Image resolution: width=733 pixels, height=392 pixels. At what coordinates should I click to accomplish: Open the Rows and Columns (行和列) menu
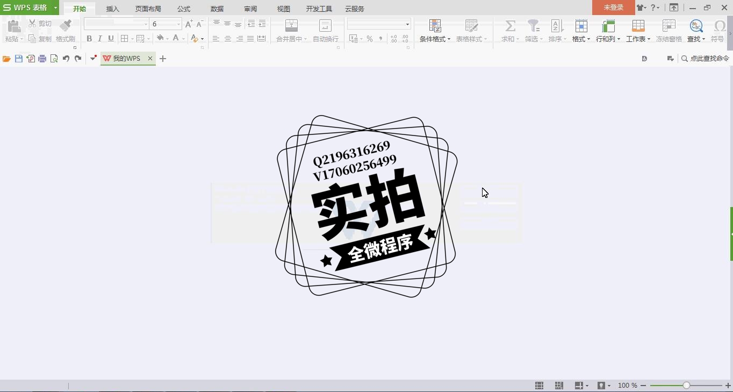click(608, 31)
